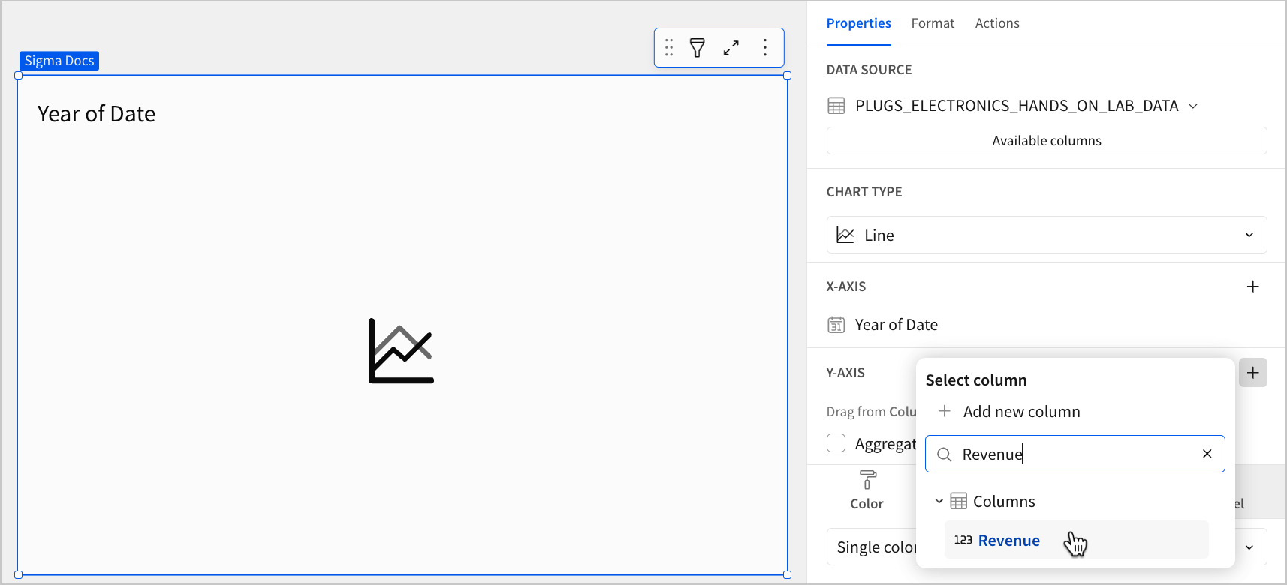
Task: Switch to the Actions tab
Action: 997,23
